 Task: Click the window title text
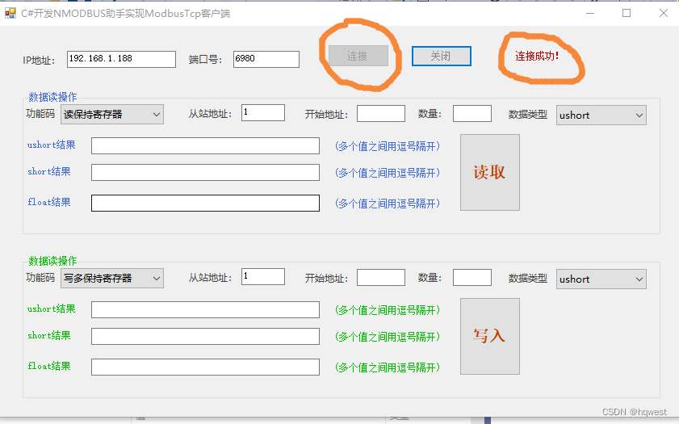point(126,14)
